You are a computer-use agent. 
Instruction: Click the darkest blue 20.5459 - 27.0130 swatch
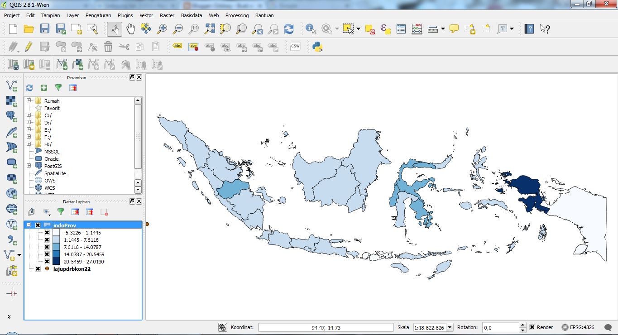pos(56,262)
